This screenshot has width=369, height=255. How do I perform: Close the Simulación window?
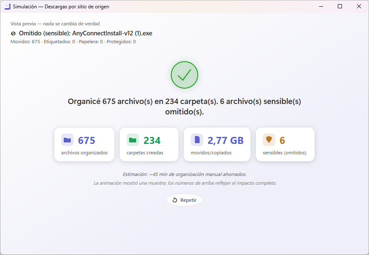(359, 6)
